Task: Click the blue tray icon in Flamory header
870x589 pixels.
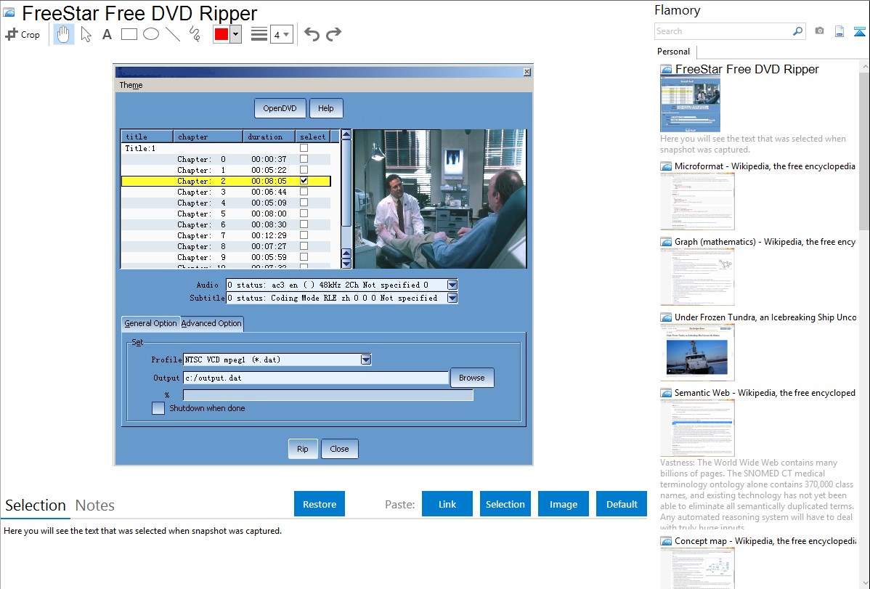Action: coord(859,31)
